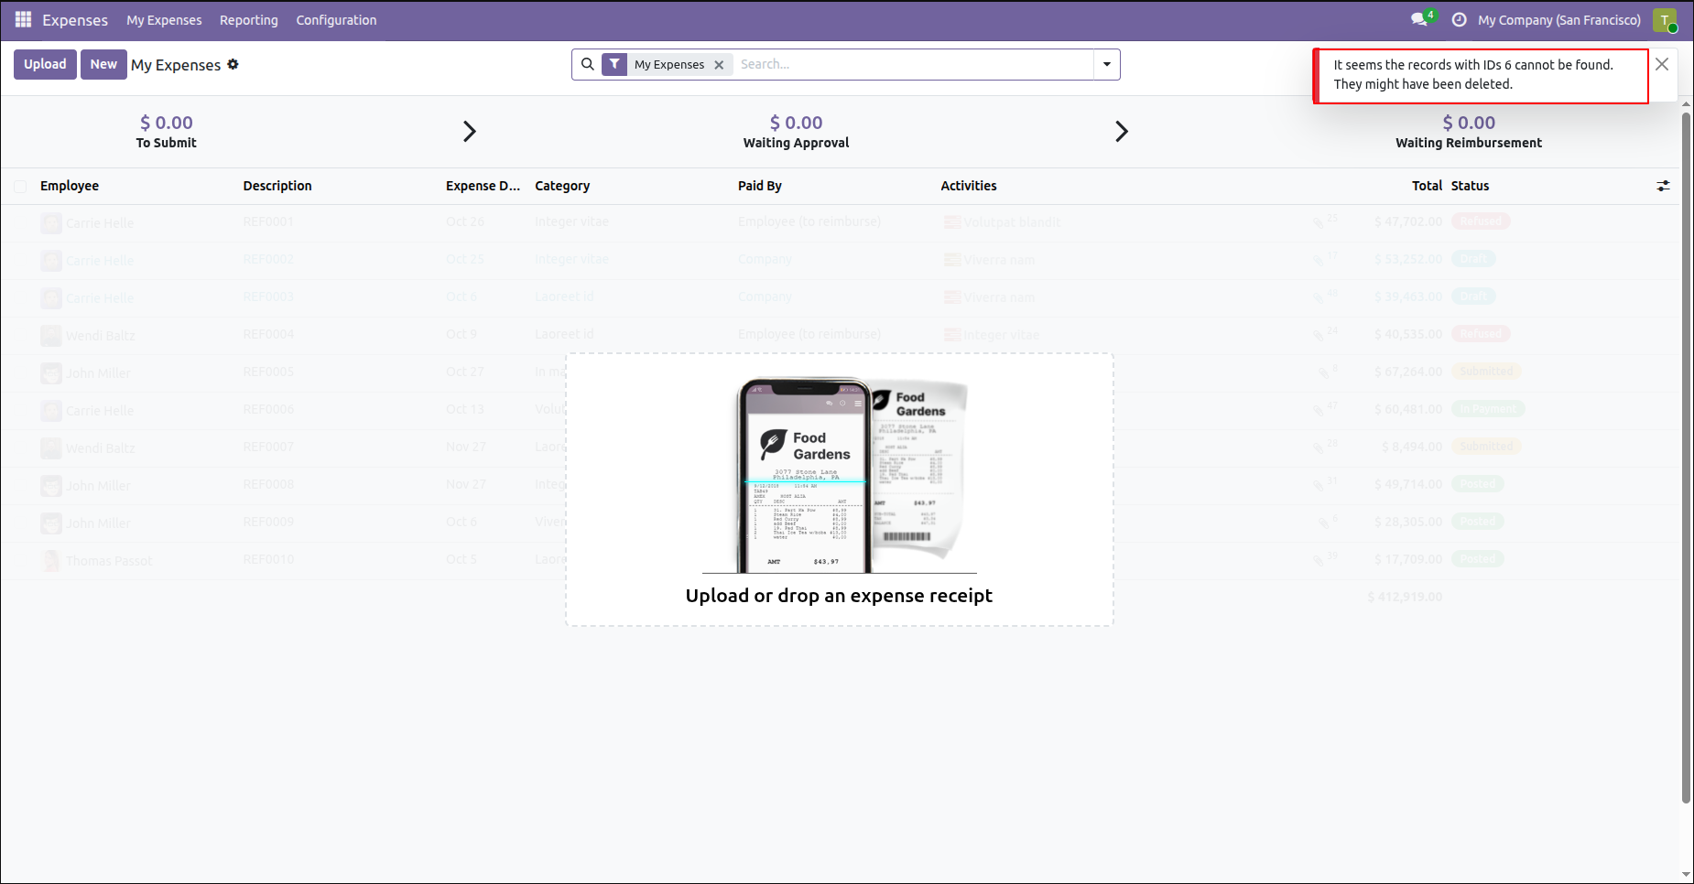The height and width of the screenshot is (884, 1694).
Task: Click the Upload button
Action: 45,64
